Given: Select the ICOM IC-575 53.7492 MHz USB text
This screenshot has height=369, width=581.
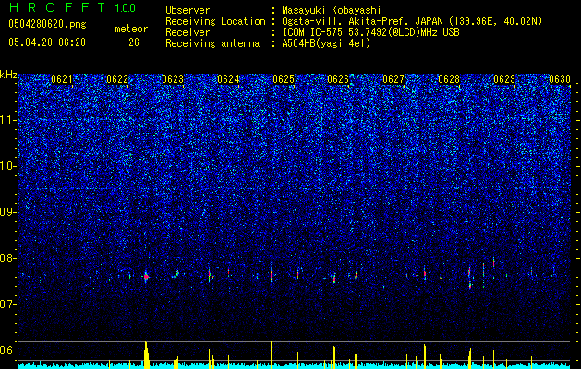Looking at the screenshot, I should 370,32.
